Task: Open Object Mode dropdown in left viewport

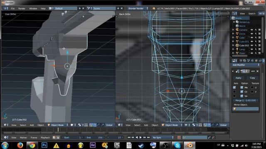Action: click(x=58, y=125)
